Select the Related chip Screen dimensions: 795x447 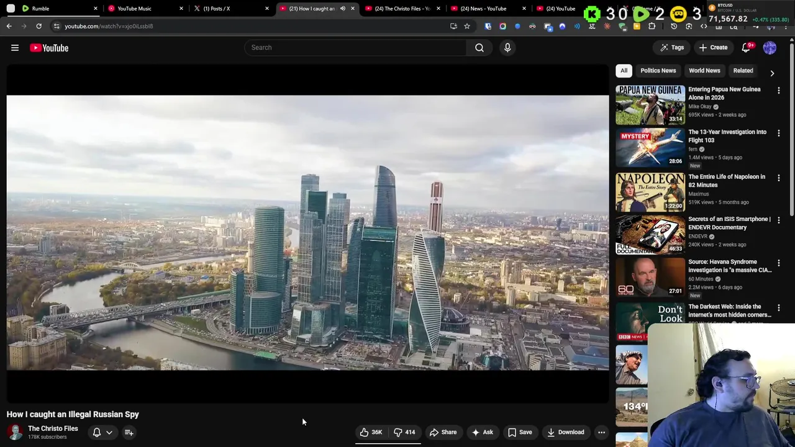pos(743,71)
